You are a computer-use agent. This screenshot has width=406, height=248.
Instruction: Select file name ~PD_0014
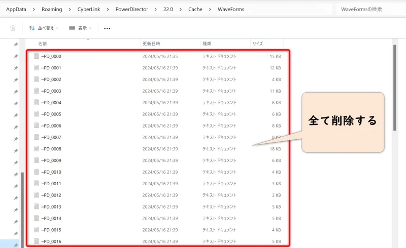tap(51, 218)
